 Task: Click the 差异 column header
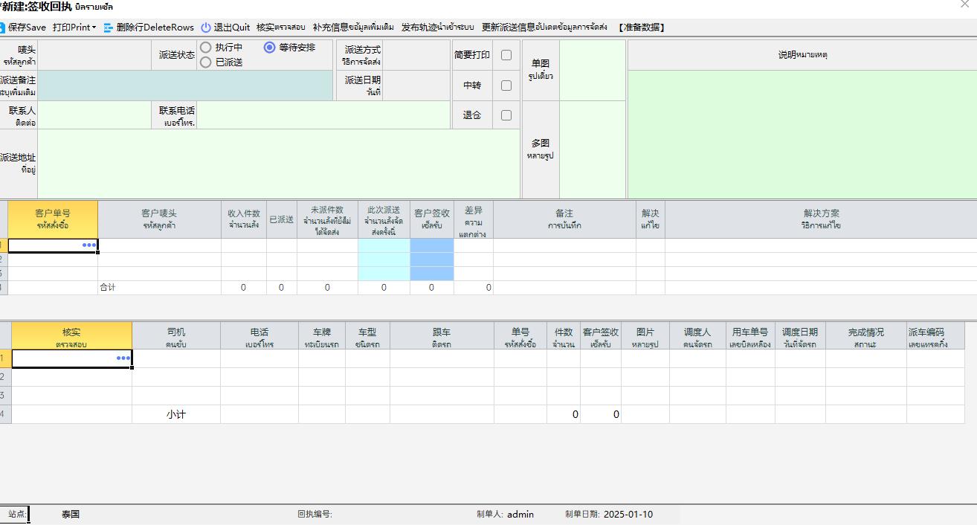click(474, 219)
